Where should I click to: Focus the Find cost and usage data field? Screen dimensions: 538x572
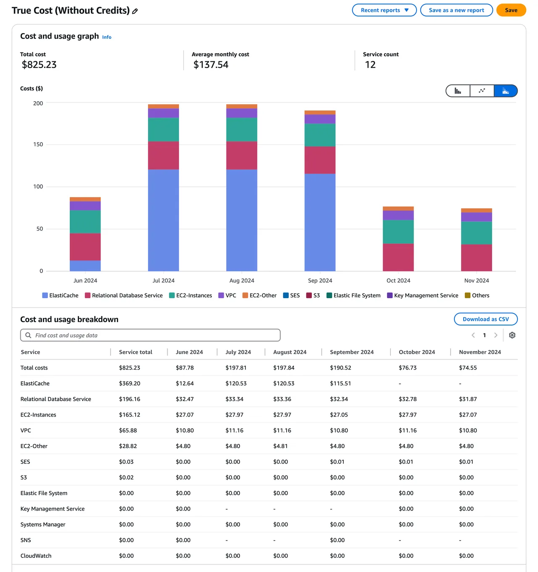[x=150, y=335]
